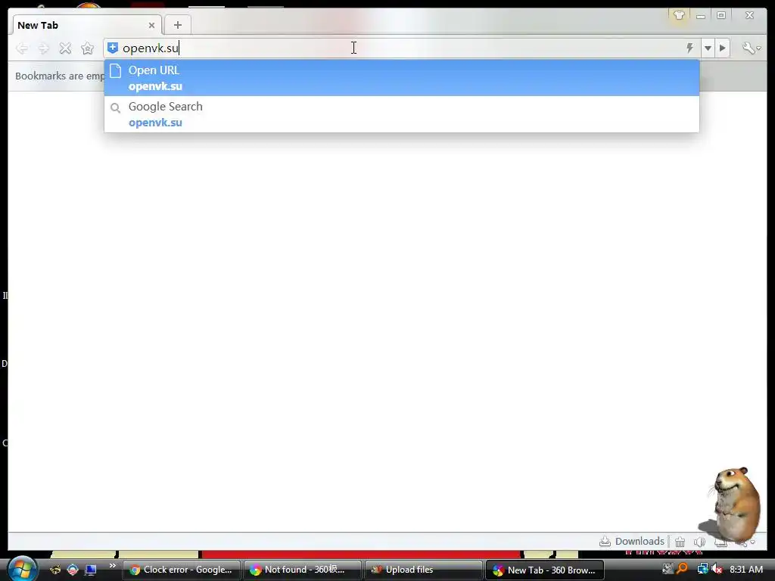Click the address bar text field
Image resolution: width=775 pixels, height=581 pixels.
pyautogui.click(x=400, y=48)
